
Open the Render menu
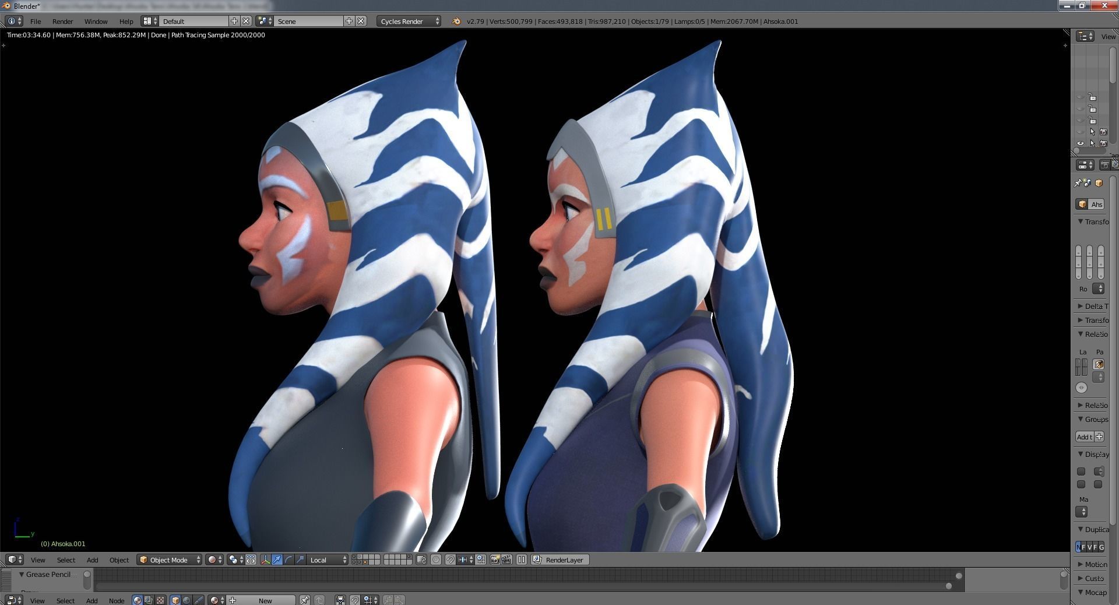tap(62, 21)
